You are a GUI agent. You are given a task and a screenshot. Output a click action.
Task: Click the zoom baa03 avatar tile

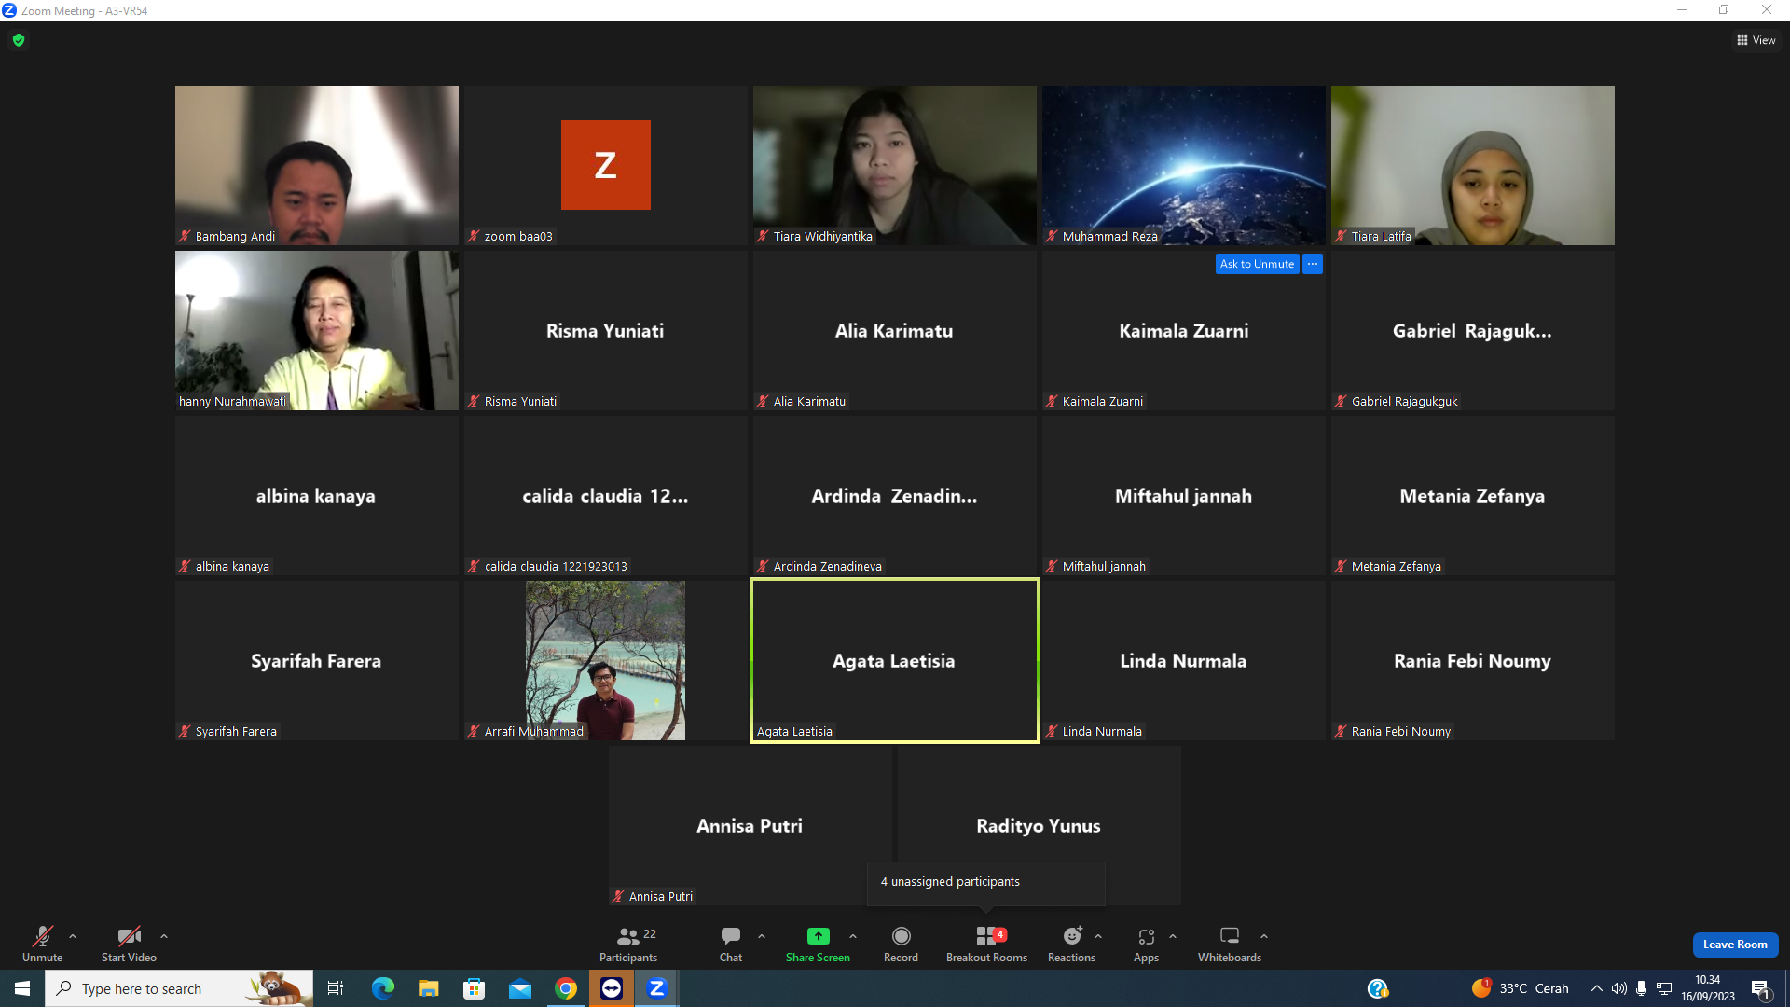pyautogui.click(x=606, y=165)
